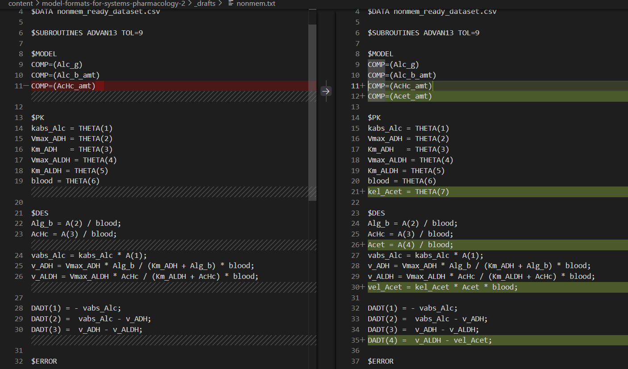Click the revert change arrow between diff panes
The width and height of the screenshot is (628, 369).
[326, 91]
